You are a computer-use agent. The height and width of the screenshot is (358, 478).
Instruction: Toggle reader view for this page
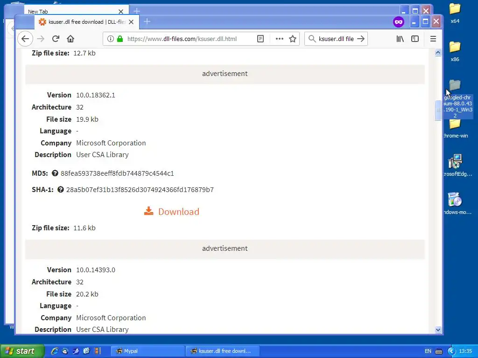(x=260, y=39)
